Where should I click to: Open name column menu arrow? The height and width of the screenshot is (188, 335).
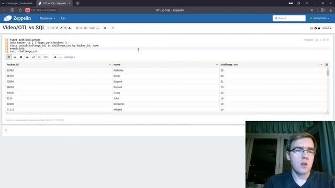pyautogui.click(x=217, y=65)
